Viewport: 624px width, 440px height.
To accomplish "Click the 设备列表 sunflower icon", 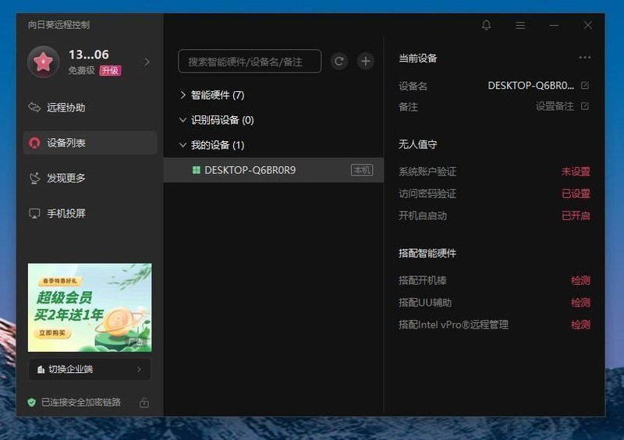I will click(34, 143).
